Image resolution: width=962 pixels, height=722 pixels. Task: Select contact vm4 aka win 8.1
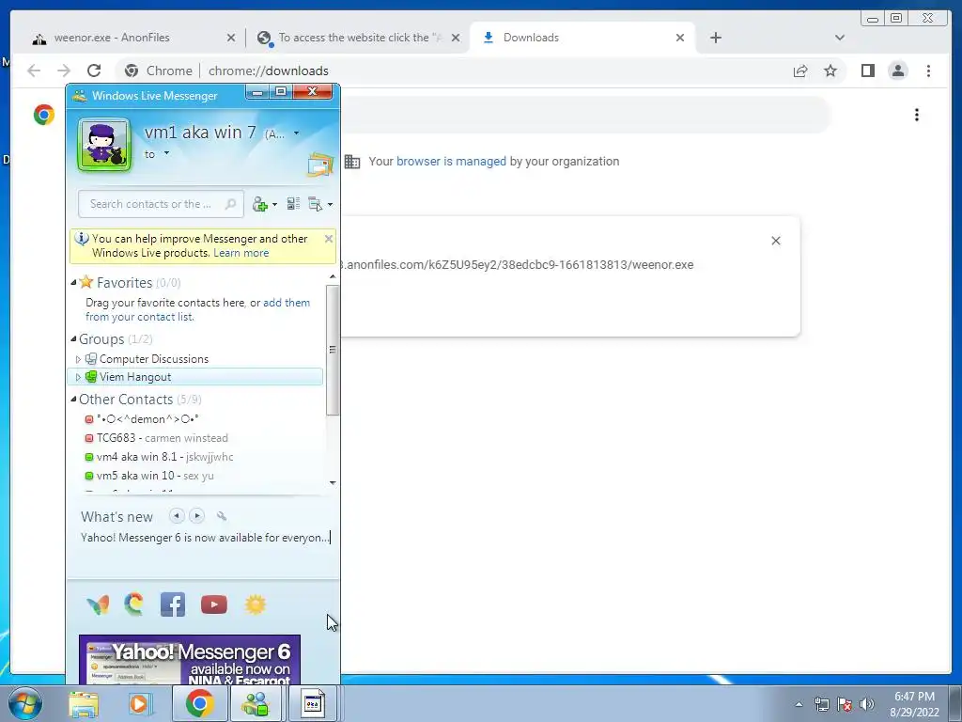(x=159, y=457)
